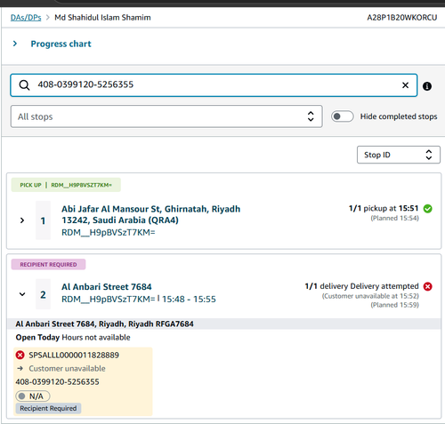
Task: Click Planned 15:54 text
Action: [x=394, y=218]
